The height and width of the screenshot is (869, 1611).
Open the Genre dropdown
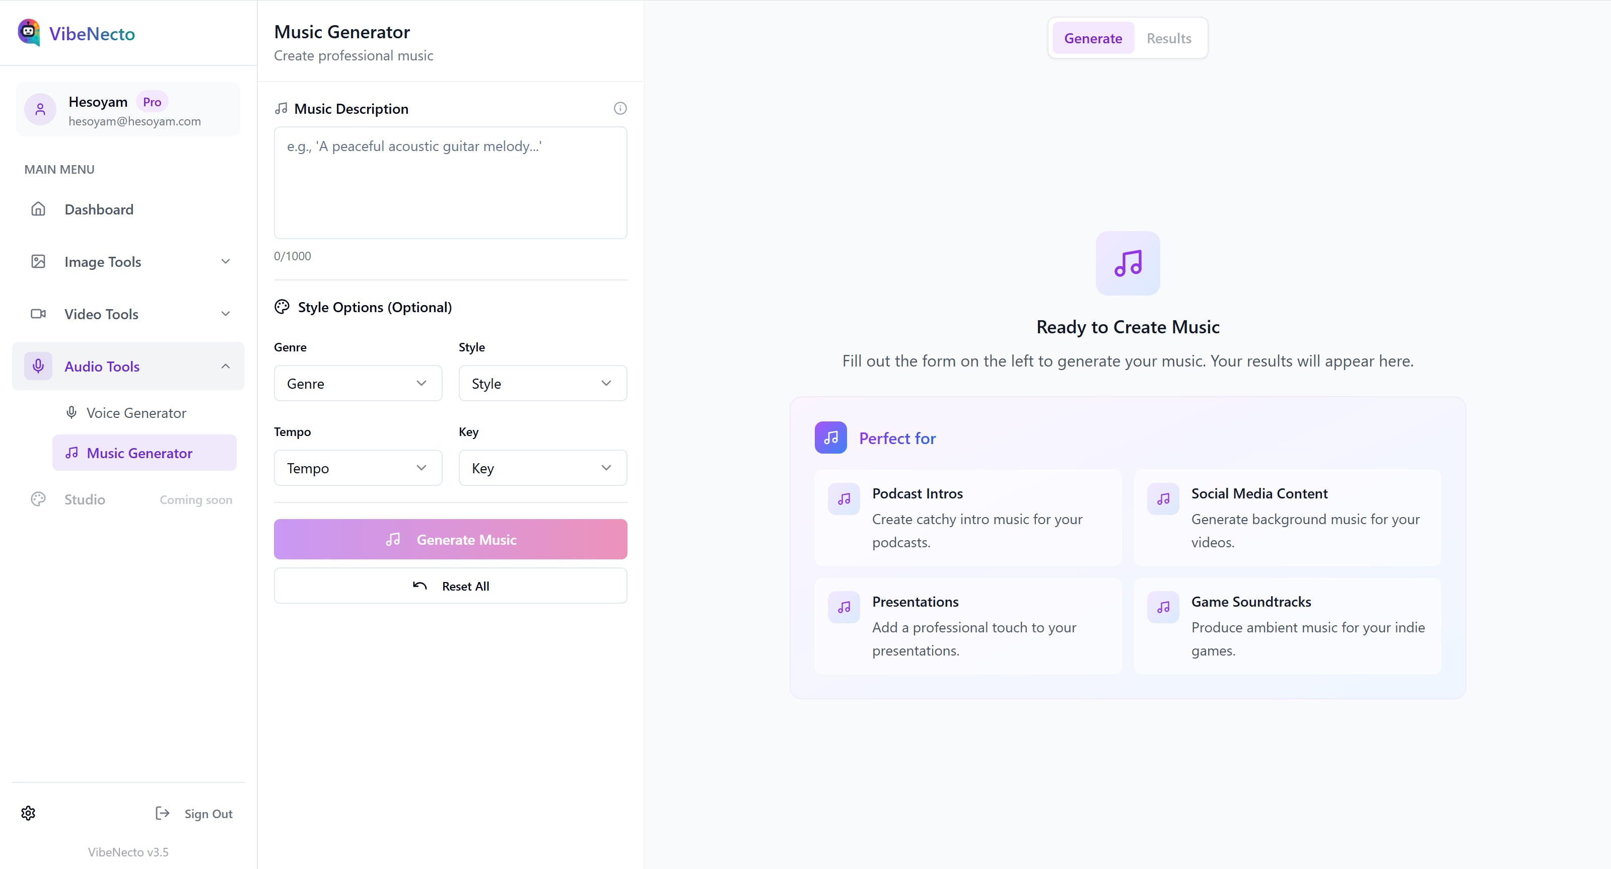pos(358,383)
